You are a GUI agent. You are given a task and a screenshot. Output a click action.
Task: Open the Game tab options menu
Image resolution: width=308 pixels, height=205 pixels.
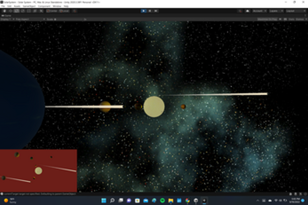[306, 16]
